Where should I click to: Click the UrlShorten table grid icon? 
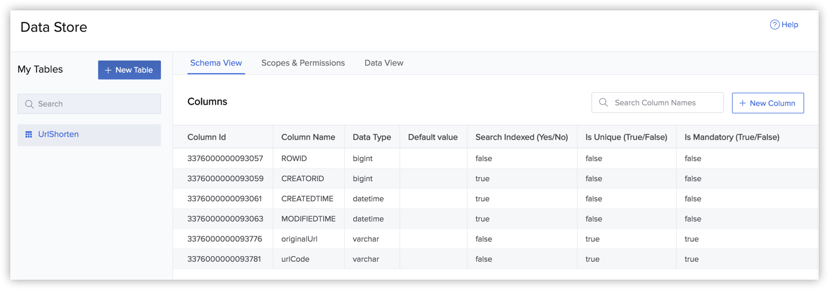coord(28,135)
